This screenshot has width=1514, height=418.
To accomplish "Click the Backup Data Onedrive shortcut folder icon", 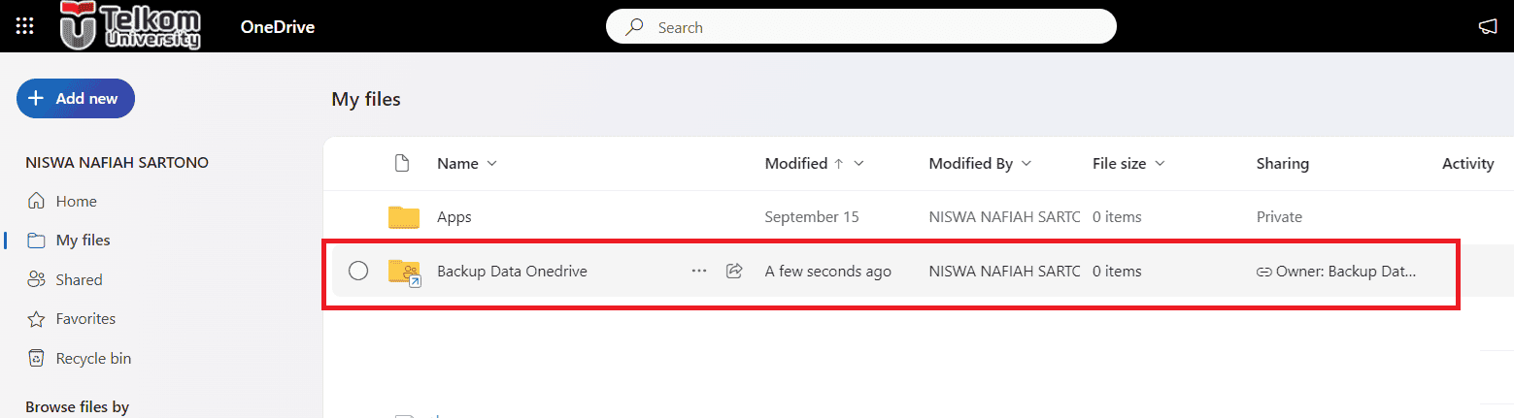I will [x=404, y=273].
